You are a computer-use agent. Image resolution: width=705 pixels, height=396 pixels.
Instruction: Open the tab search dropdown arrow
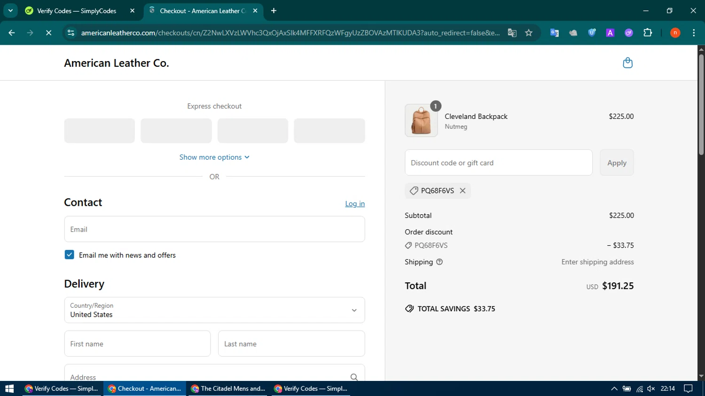pos(10,11)
